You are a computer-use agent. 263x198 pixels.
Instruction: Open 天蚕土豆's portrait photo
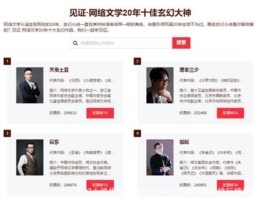point(30,85)
